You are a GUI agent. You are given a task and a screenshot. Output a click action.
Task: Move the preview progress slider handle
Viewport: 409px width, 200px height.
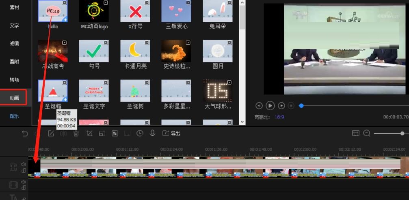301,106
